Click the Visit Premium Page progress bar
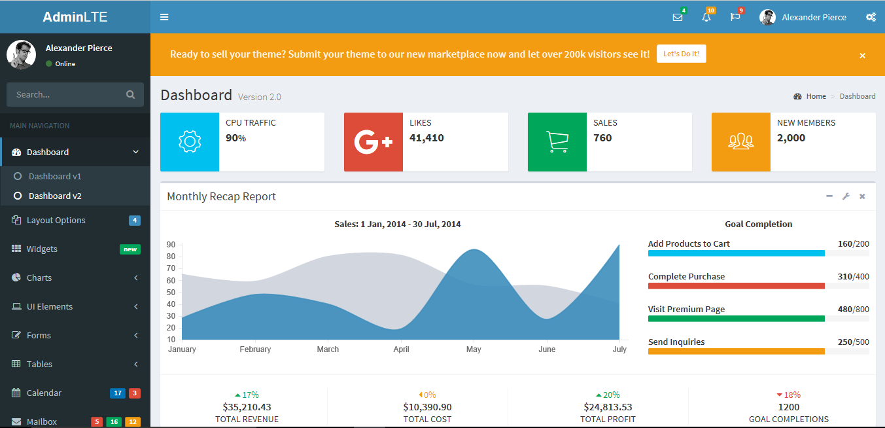This screenshot has height=428, width=885. 759,318
